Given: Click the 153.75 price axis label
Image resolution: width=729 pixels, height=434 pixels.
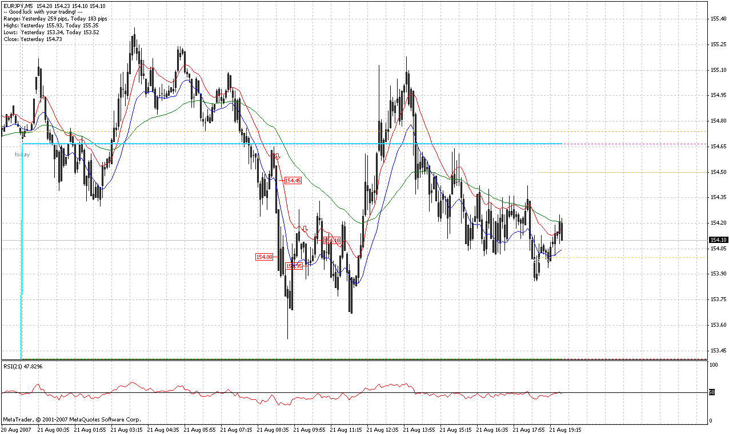Looking at the screenshot, I should (x=719, y=299).
